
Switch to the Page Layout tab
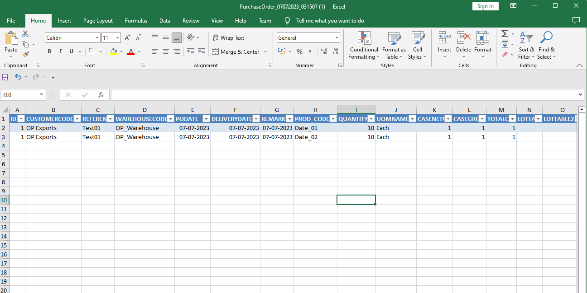point(98,21)
